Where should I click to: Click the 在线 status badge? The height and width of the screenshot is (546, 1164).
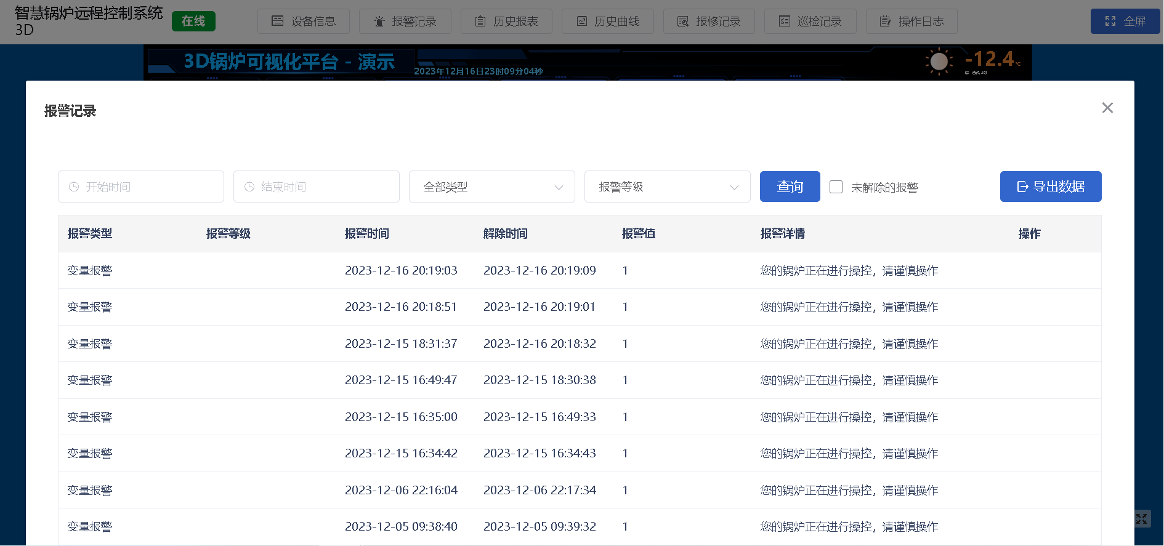(193, 22)
